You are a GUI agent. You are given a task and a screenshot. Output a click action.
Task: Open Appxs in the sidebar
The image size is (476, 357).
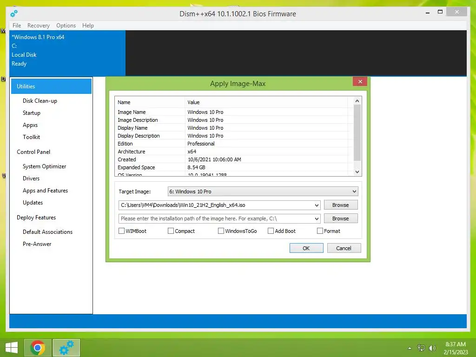[30, 125]
